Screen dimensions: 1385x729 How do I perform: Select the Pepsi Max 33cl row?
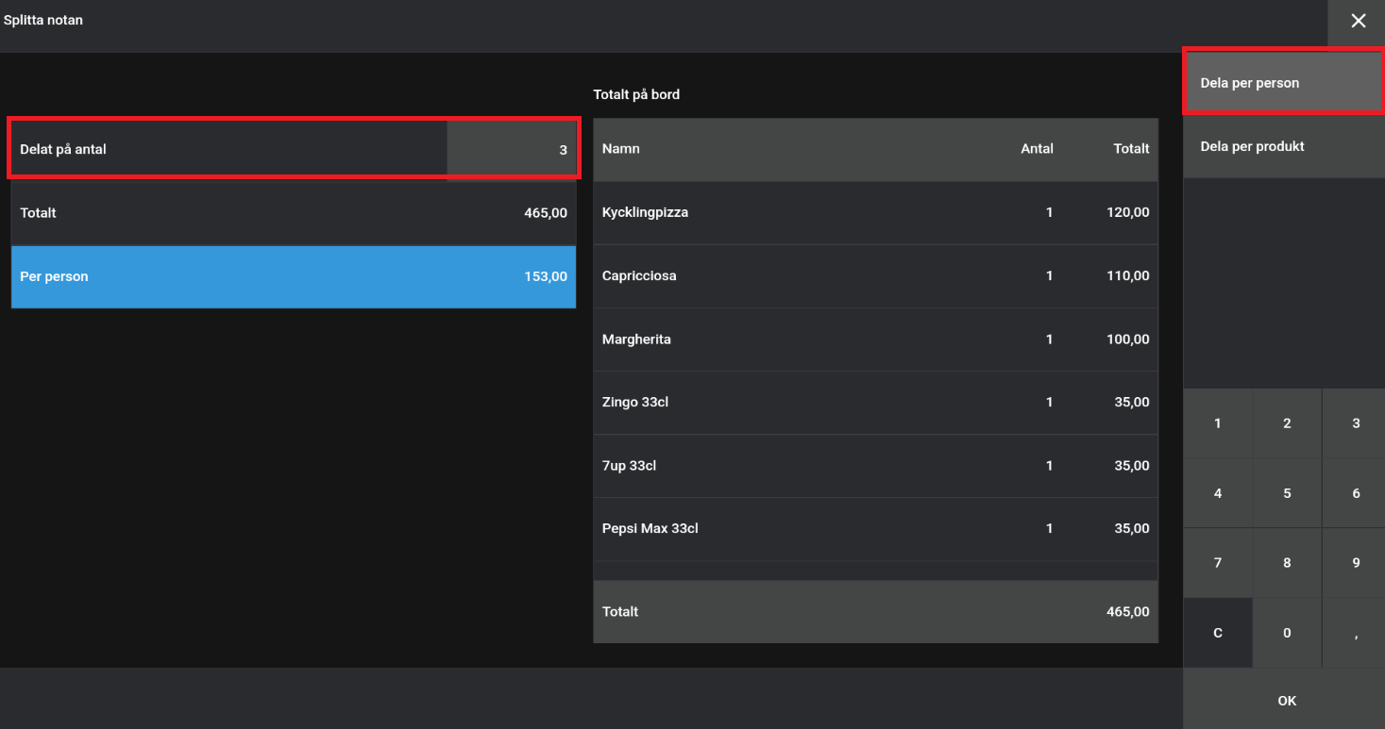(x=874, y=529)
